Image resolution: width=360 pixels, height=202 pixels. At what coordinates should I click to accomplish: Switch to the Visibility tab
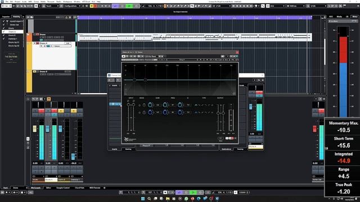16,17
